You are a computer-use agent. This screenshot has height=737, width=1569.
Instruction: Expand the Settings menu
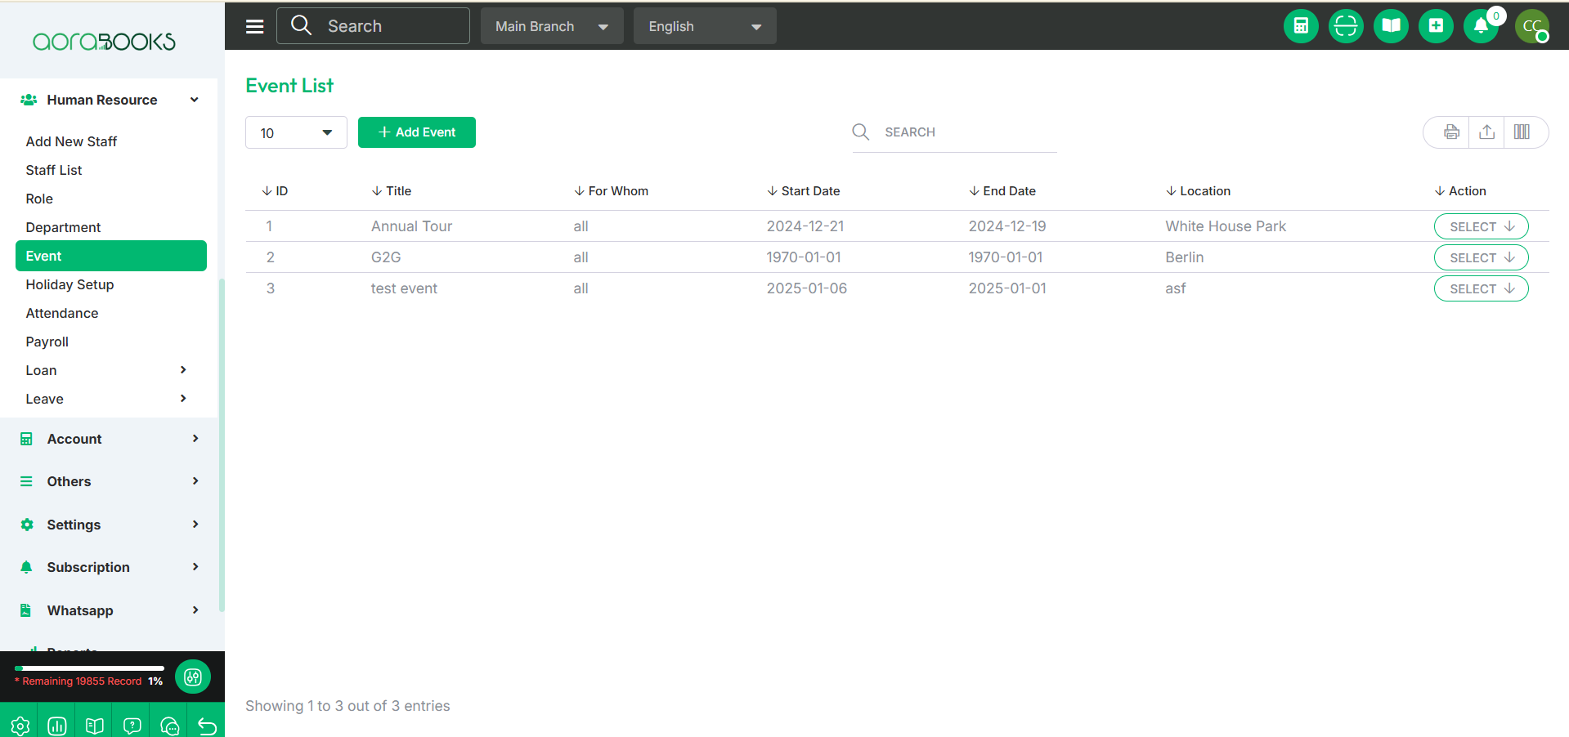110,525
